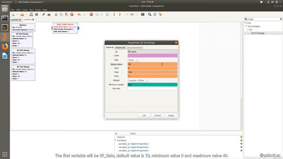Image resolution: width=283 pixels, height=159 pixels.
Task: Select QT GUI Range in block tree
Action: [257, 33]
